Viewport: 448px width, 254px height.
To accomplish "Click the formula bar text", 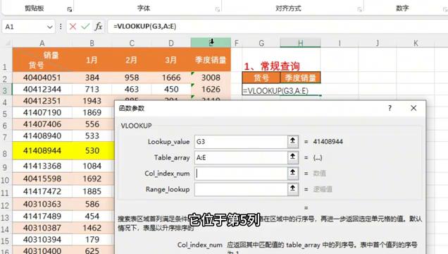I will pyautogui.click(x=144, y=27).
